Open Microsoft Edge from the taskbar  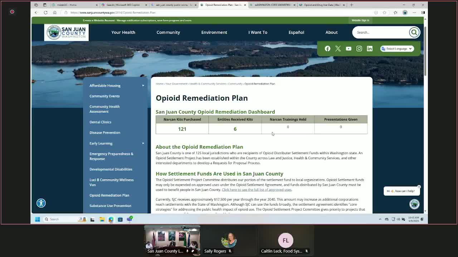[x=111, y=219]
